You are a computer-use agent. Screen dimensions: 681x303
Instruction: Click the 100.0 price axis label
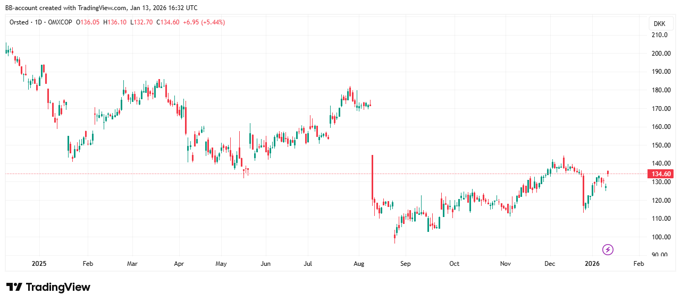(659, 237)
